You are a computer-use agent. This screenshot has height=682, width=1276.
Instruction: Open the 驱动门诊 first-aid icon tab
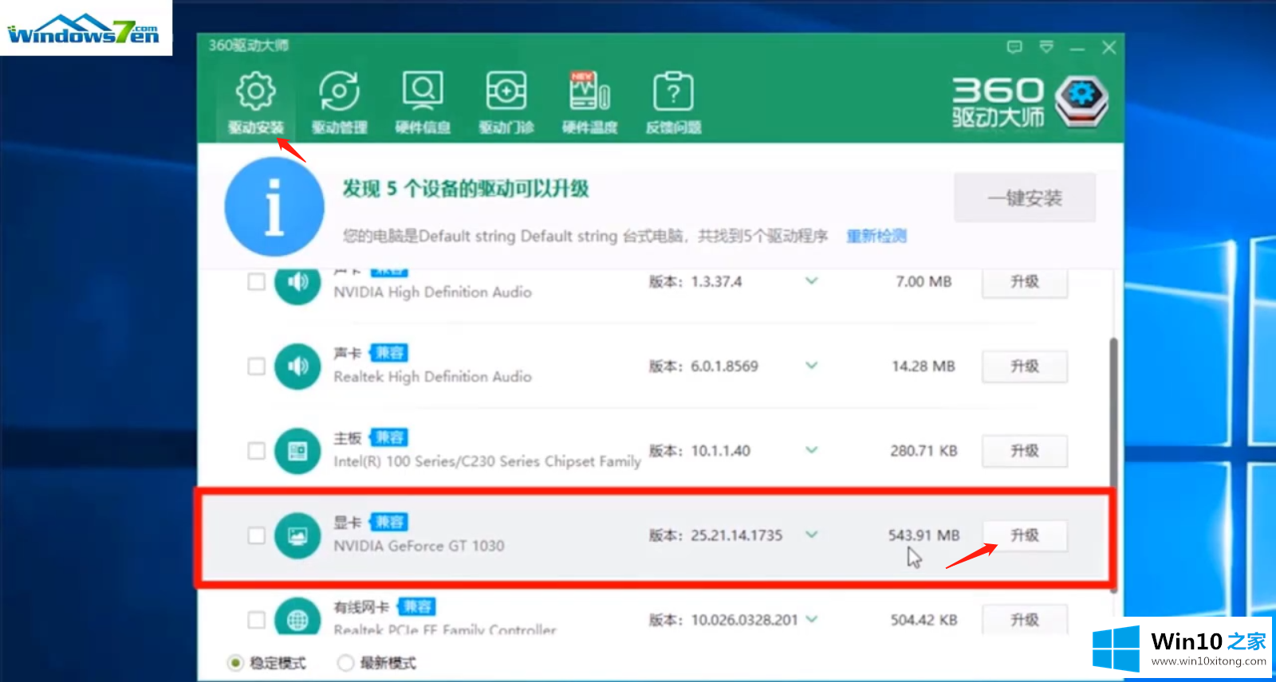(506, 102)
